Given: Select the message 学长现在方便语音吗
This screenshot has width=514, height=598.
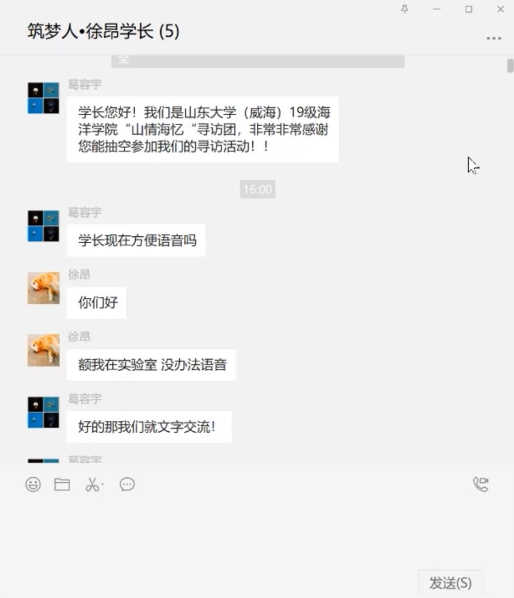Looking at the screenshot, I should pos(136,240).
